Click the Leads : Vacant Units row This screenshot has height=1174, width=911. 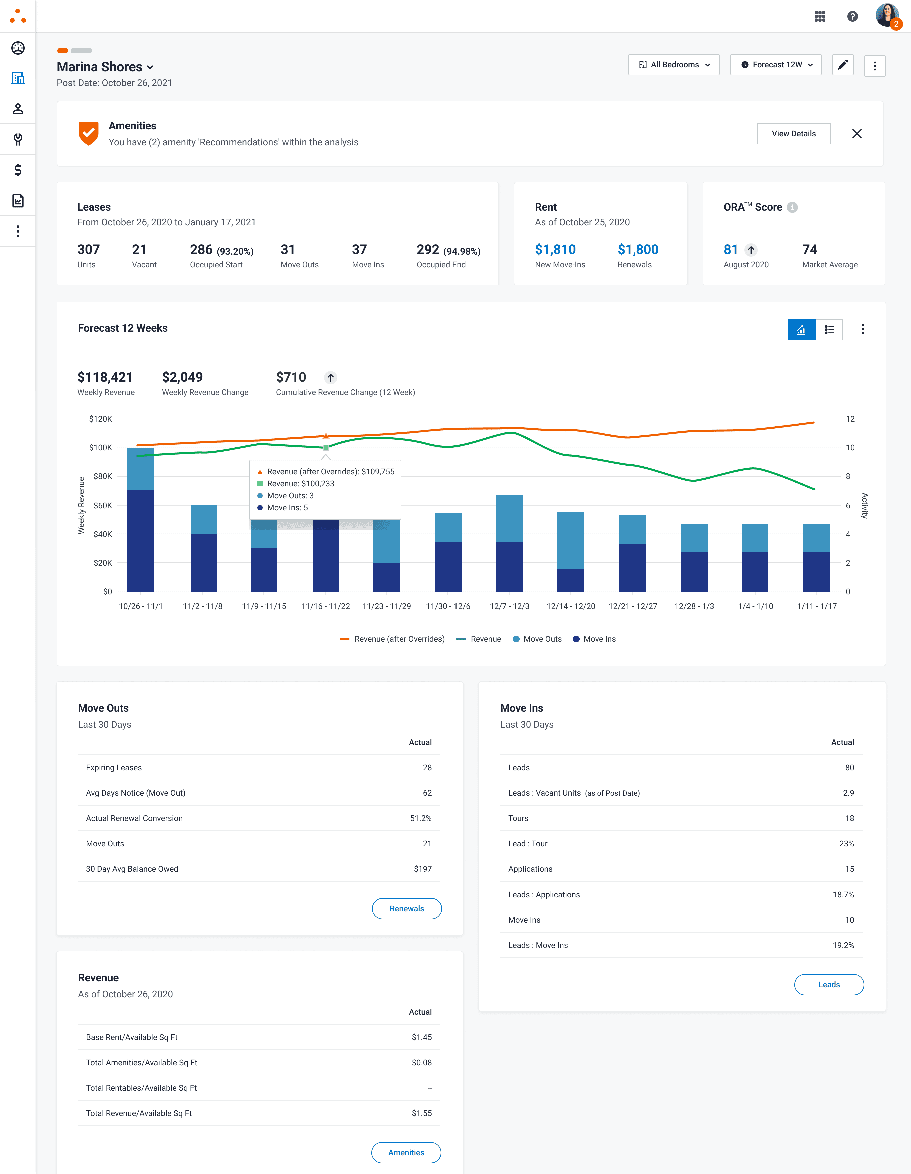point(681,793)
